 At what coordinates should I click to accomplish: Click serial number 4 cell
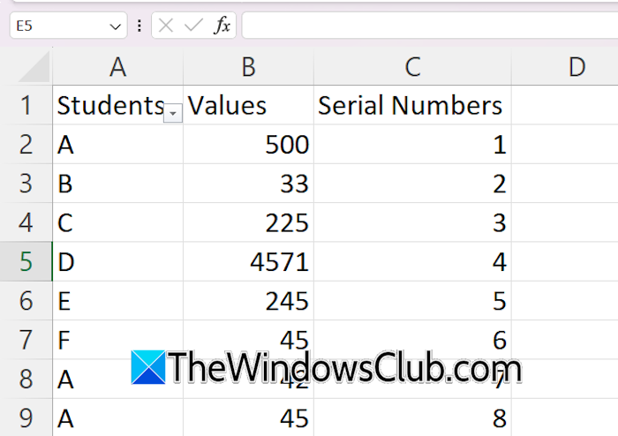click(x=412, y=261)
